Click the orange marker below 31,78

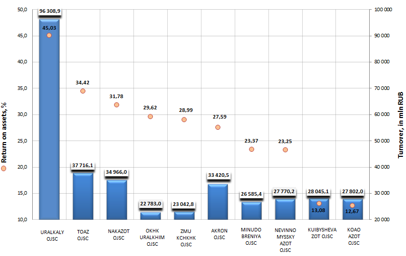(117, 105)
